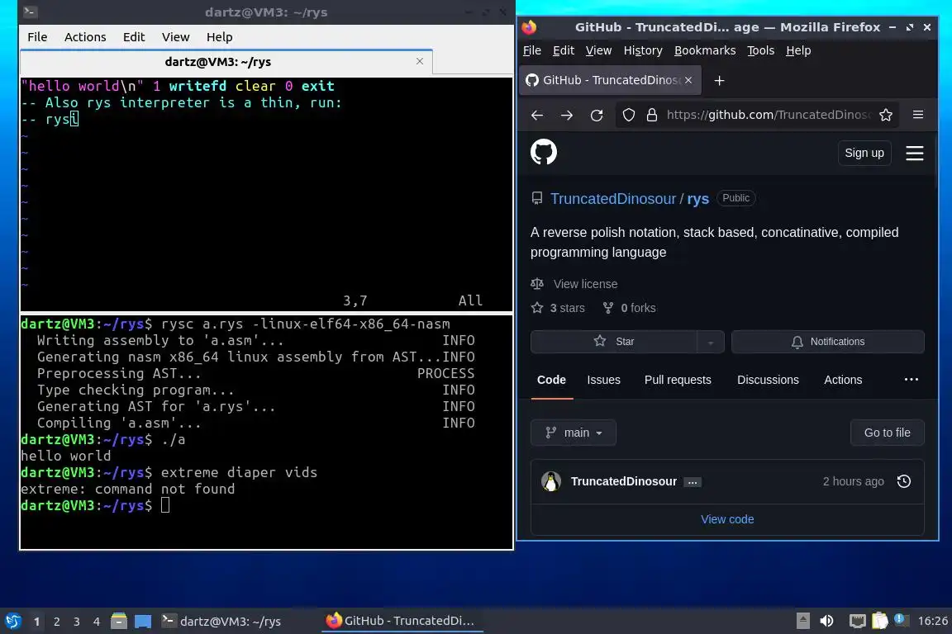Switch to workspace 3 in taskbar
This screenshot has width=952, height=634.
click(77, 622)
